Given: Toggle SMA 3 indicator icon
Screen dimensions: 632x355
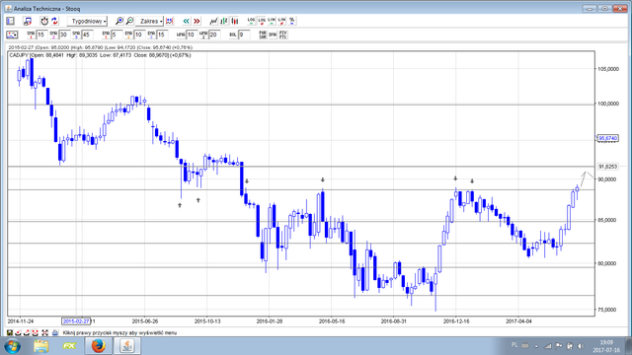Looking at the screenshot, I should 76,35.
